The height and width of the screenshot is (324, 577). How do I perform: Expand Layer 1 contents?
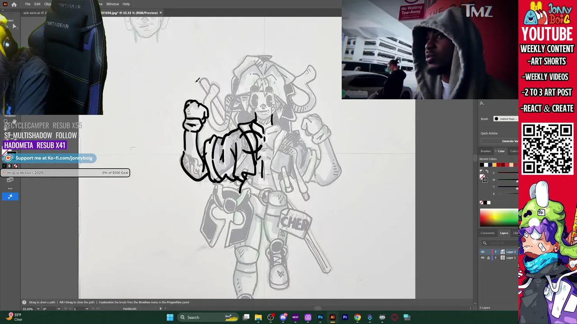[x=495, y=258]
